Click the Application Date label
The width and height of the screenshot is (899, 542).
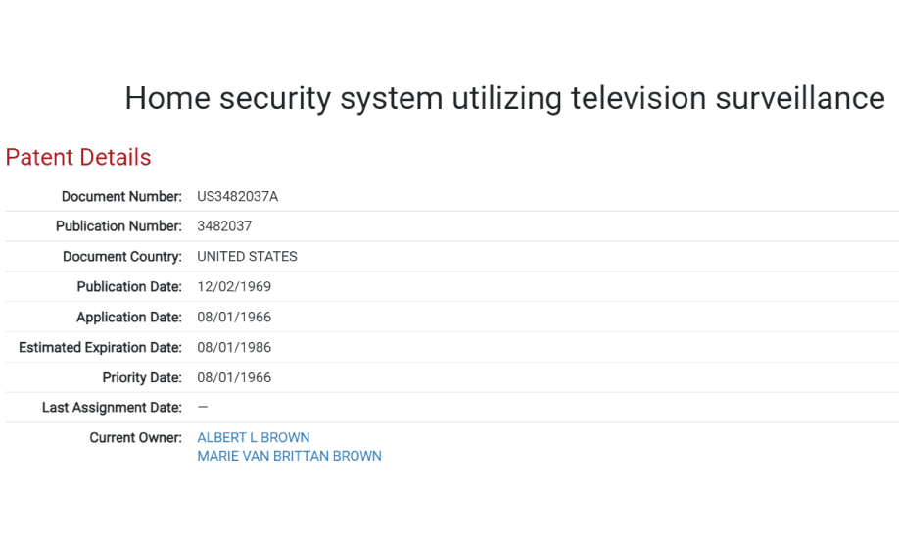coord(129,318)
